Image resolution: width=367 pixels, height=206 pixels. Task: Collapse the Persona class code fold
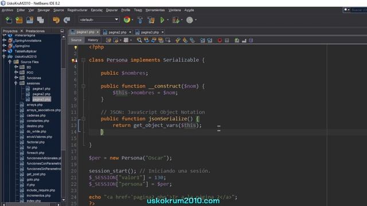83,60
